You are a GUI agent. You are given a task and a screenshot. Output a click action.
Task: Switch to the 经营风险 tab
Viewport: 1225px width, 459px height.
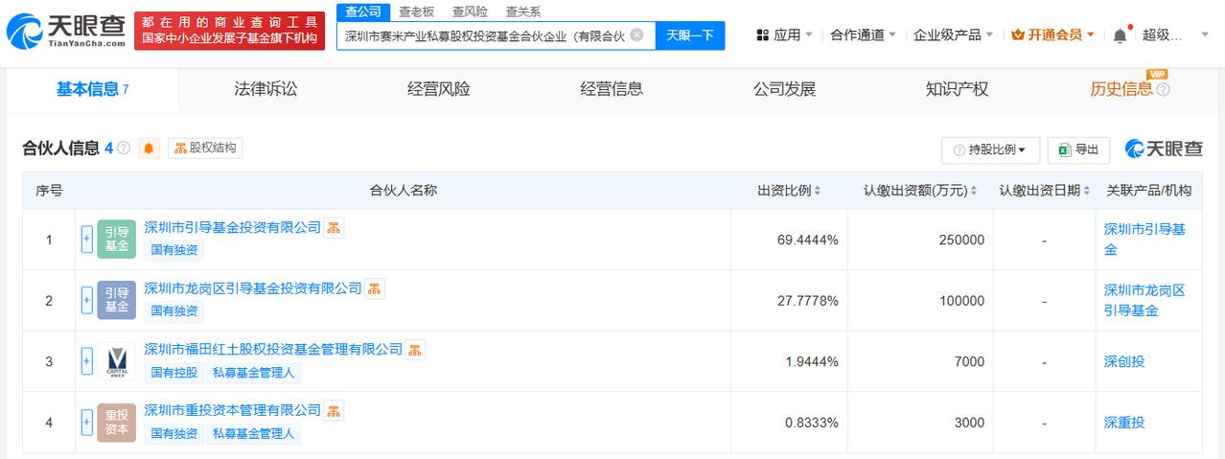(438, 90)
